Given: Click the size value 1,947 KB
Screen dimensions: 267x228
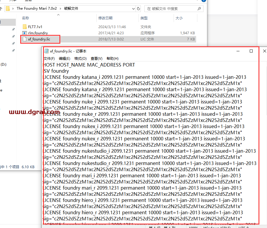Looking at the screenshot, I should click(x=187, y=33).
